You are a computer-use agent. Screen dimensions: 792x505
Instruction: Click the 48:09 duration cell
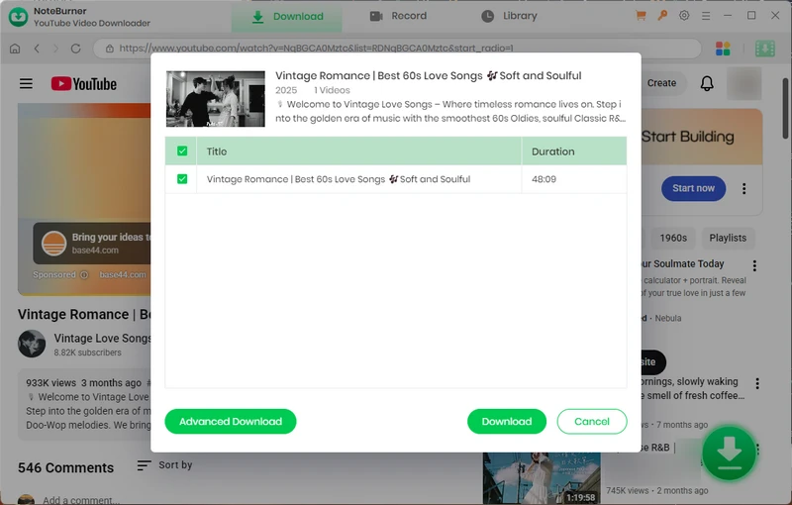[x=544, y=179]
